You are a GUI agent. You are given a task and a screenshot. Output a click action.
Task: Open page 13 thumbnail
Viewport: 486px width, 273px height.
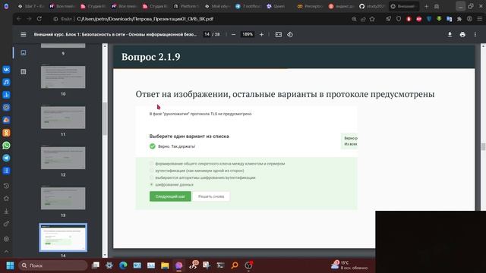pos(63,198)
